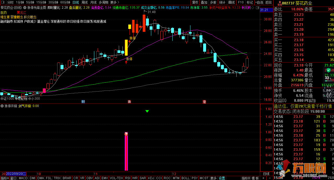This screenshot has height=180, width=334.
Task: Click the 叠加 overlay button
Action: click(x=204, y=2)
